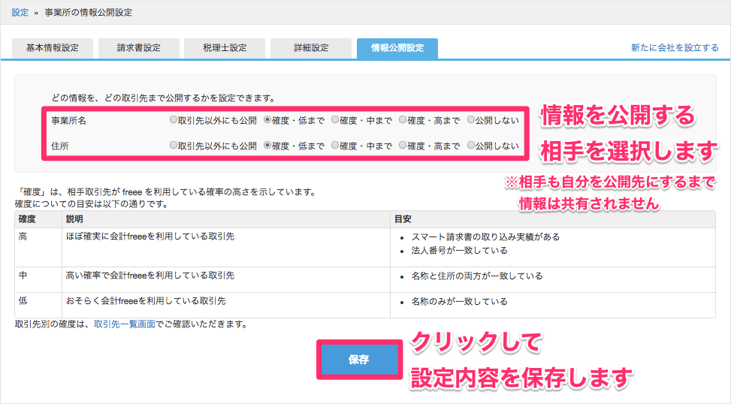Open the 取引先一覧画面 link

pos(125,324)
